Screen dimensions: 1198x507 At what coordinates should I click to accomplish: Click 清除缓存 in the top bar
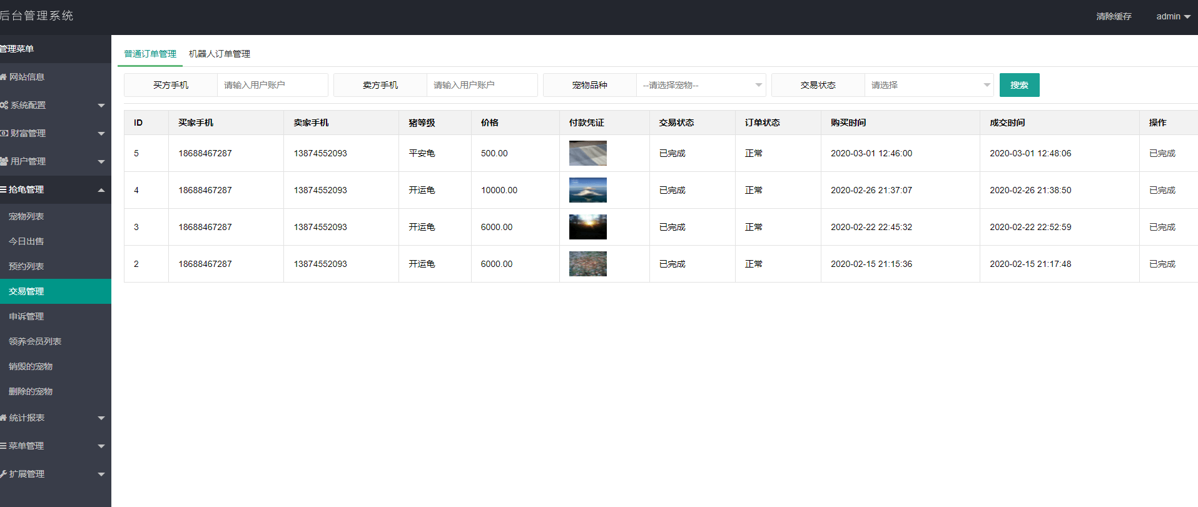(1114, 16)
